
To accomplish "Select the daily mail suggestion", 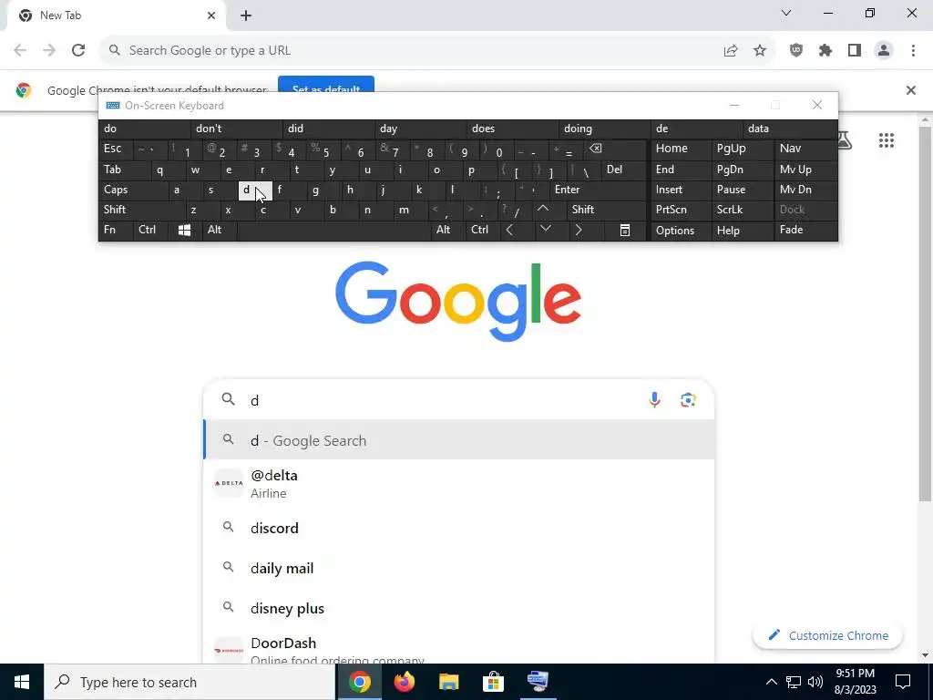I will click(459, 569).
